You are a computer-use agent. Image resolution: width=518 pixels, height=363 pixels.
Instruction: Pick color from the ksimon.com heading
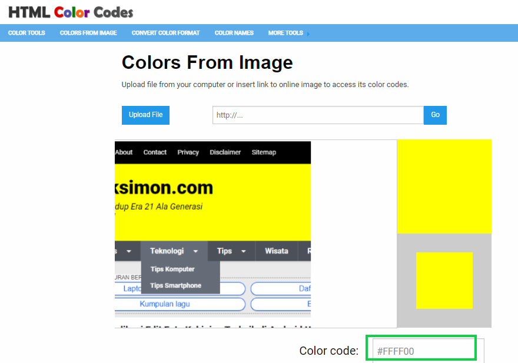pyautogui.click(x=164, y=188)
